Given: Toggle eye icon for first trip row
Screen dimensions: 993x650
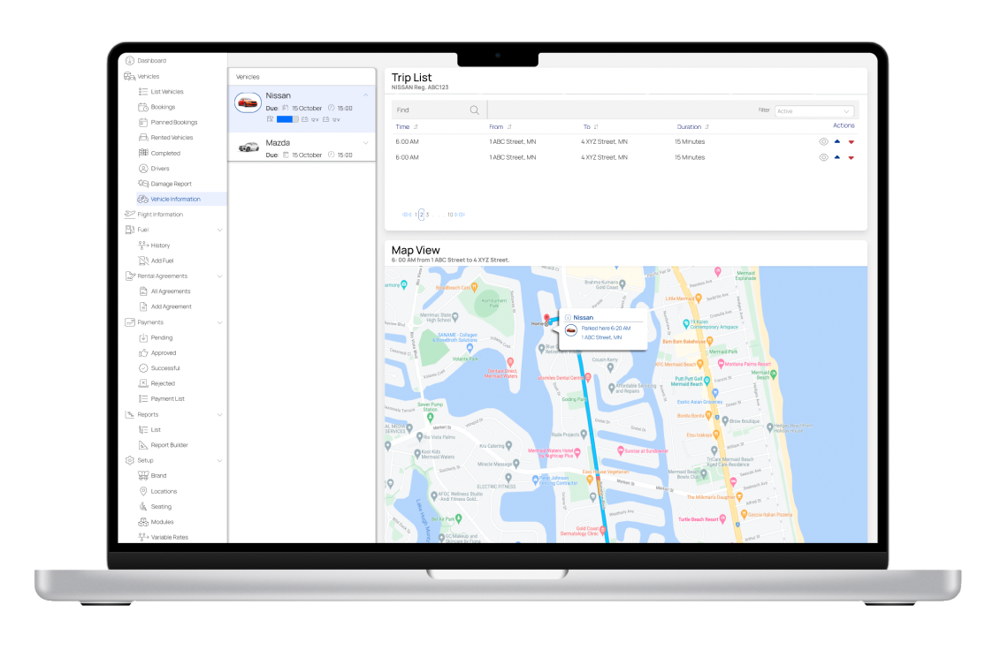Looking at the screenshot, I should click(823, 141).
